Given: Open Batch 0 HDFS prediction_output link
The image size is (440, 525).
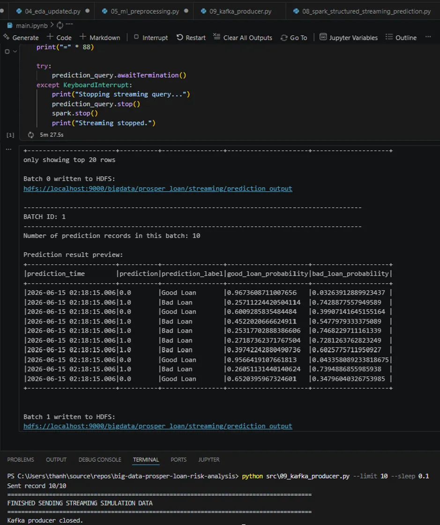Looking at the screenshot, I should point(158,189).
